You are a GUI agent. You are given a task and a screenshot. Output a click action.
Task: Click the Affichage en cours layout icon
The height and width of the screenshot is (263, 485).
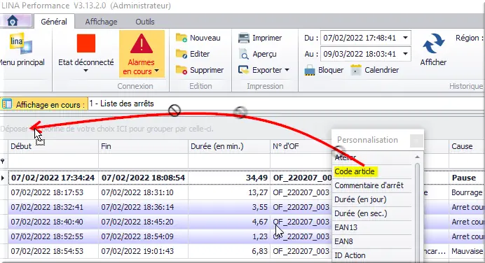click(x=7, y=104)
